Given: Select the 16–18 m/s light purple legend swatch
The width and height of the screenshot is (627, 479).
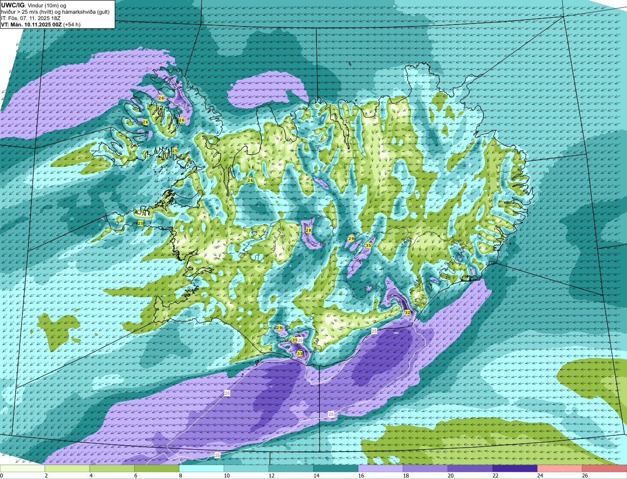Looking at the screenshot, I should click(381, 469).
